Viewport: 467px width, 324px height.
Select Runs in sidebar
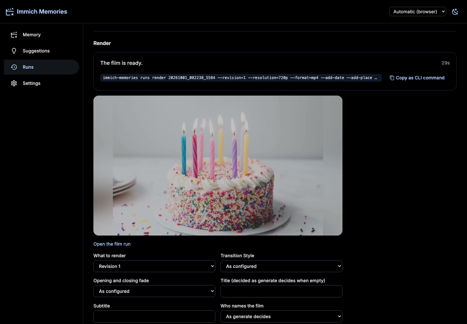pyautogui.click(x=42, y=67)
